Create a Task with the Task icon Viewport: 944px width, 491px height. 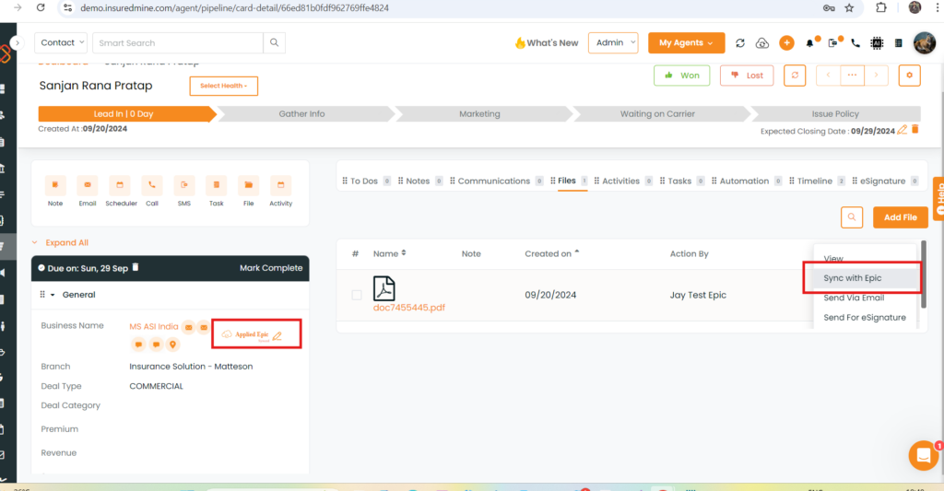[216, 185]
